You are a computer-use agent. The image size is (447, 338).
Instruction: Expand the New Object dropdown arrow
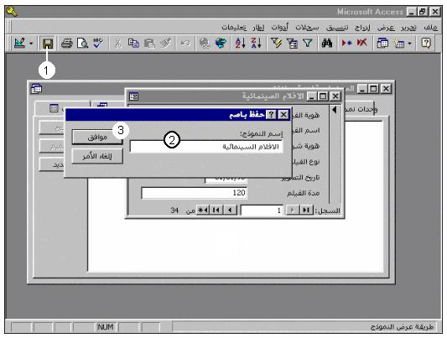(x=409, y=44)
